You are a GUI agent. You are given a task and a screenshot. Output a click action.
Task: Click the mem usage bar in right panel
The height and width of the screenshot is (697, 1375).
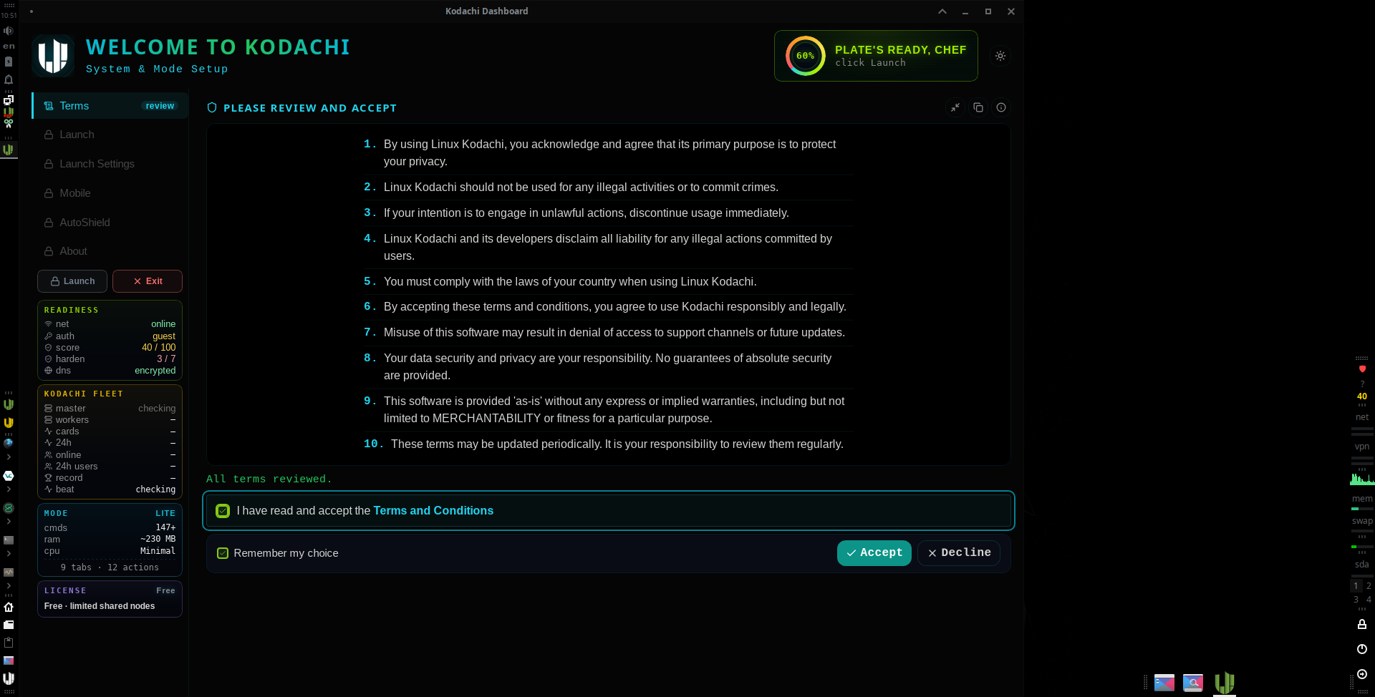point(1362,509)
